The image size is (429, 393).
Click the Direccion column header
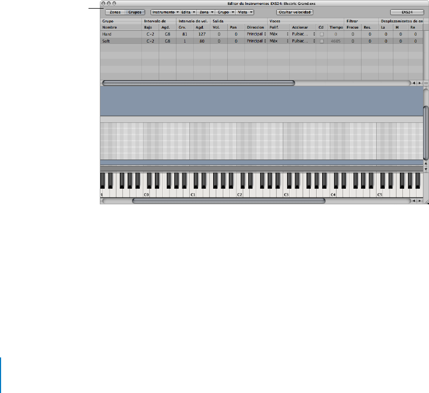255,27
